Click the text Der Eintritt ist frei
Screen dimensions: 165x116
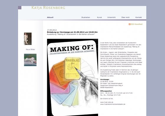[x=107, y=99]
